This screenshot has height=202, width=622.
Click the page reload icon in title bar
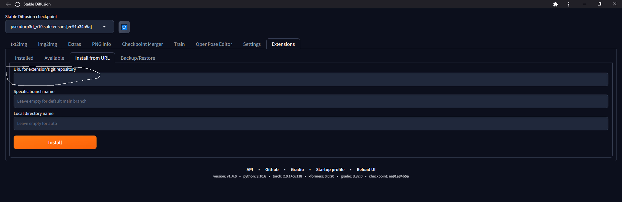[x=17, y=4]
